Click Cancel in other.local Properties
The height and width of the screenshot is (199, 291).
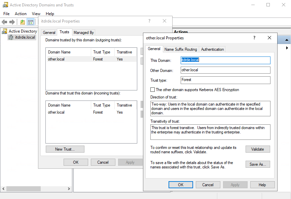pyautogui.click(x=208, y=185)
